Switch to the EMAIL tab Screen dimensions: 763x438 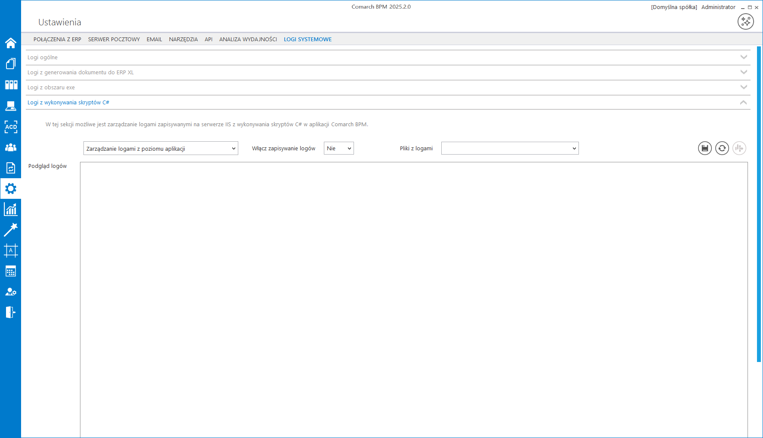154,39
